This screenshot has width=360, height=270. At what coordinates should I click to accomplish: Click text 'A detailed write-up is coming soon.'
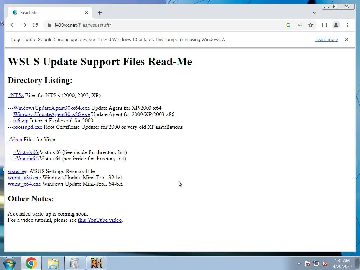pyautogui.click(x=48, y=214)
